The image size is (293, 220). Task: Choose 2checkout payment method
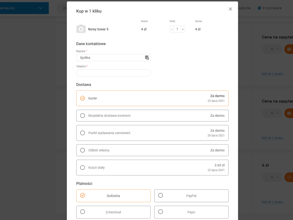coord(113,212)
